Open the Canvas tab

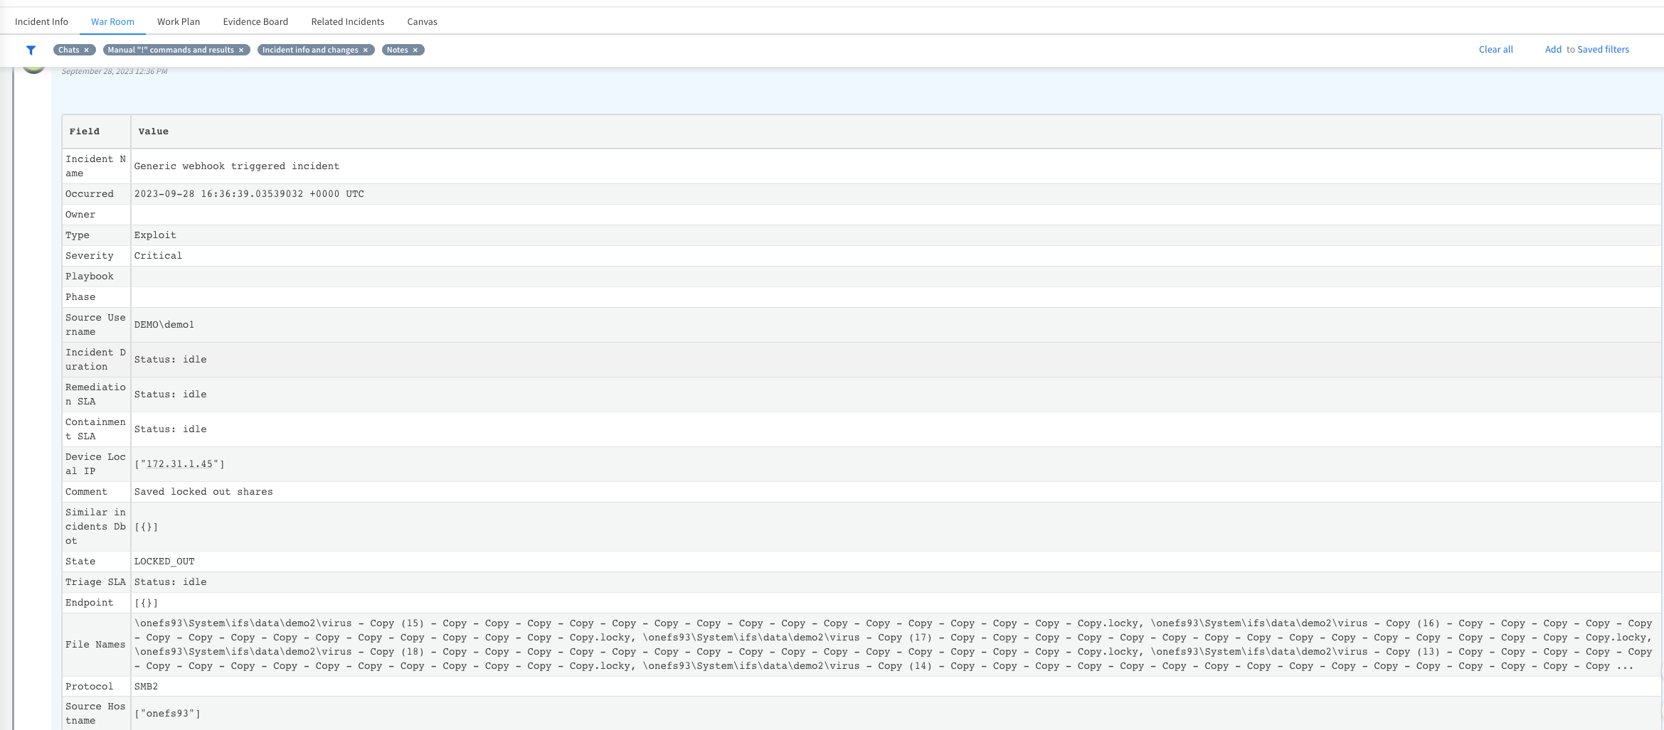click(422, 21)
